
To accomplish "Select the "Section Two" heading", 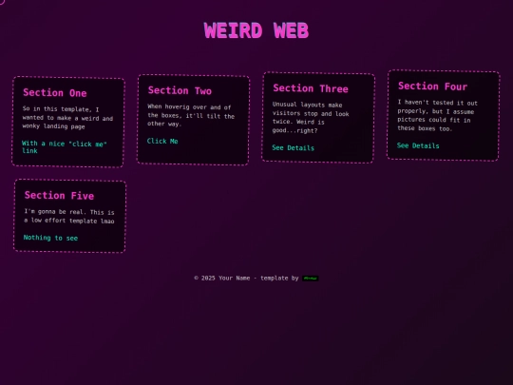I will (x=180, y=90).
